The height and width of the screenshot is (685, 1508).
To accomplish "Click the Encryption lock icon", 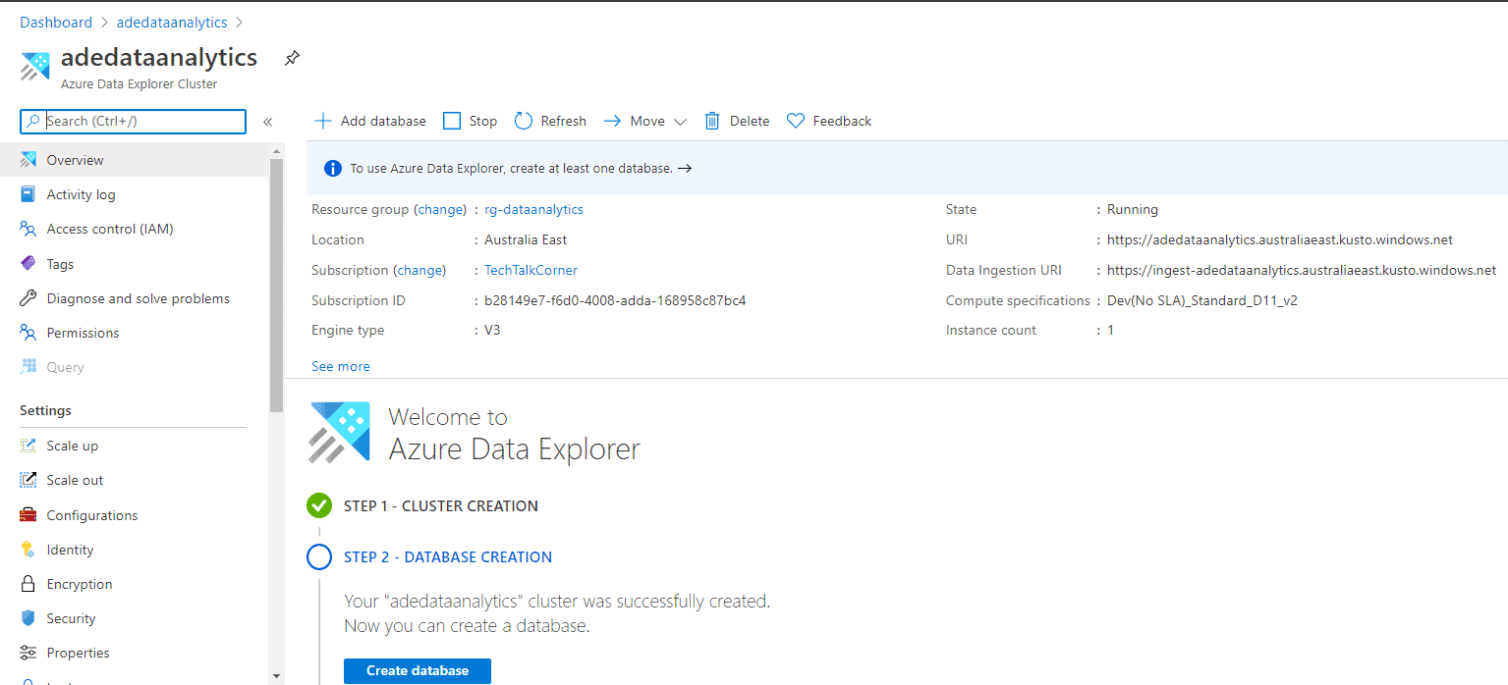I will tap(28, 584).
